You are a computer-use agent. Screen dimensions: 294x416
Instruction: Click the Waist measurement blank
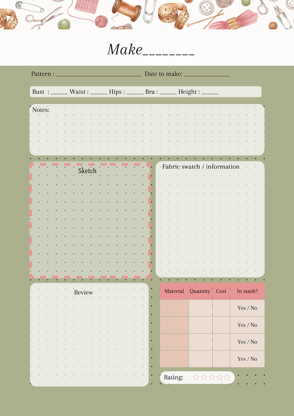(99, 94)
